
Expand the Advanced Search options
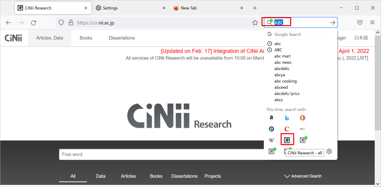click(x=303, y=176)
